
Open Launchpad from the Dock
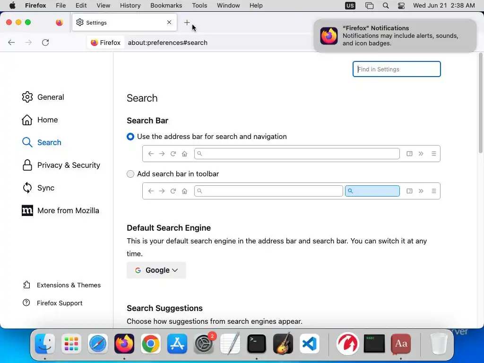pos(71,344)
